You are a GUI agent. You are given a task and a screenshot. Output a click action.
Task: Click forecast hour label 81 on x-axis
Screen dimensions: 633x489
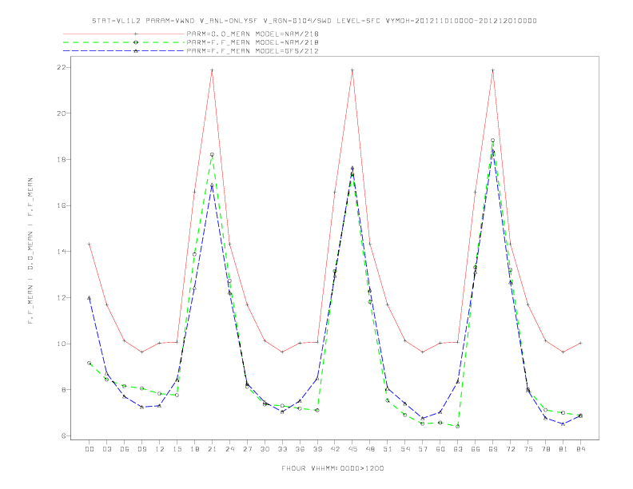pyautogui.click(x=563, y=449)
